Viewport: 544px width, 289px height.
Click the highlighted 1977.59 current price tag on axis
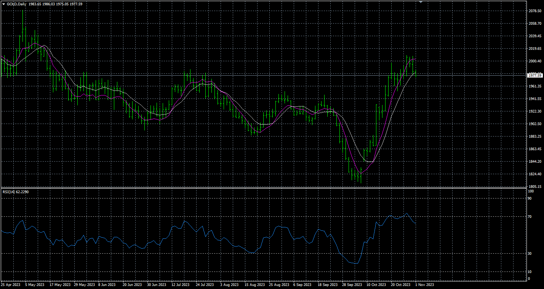534,76
